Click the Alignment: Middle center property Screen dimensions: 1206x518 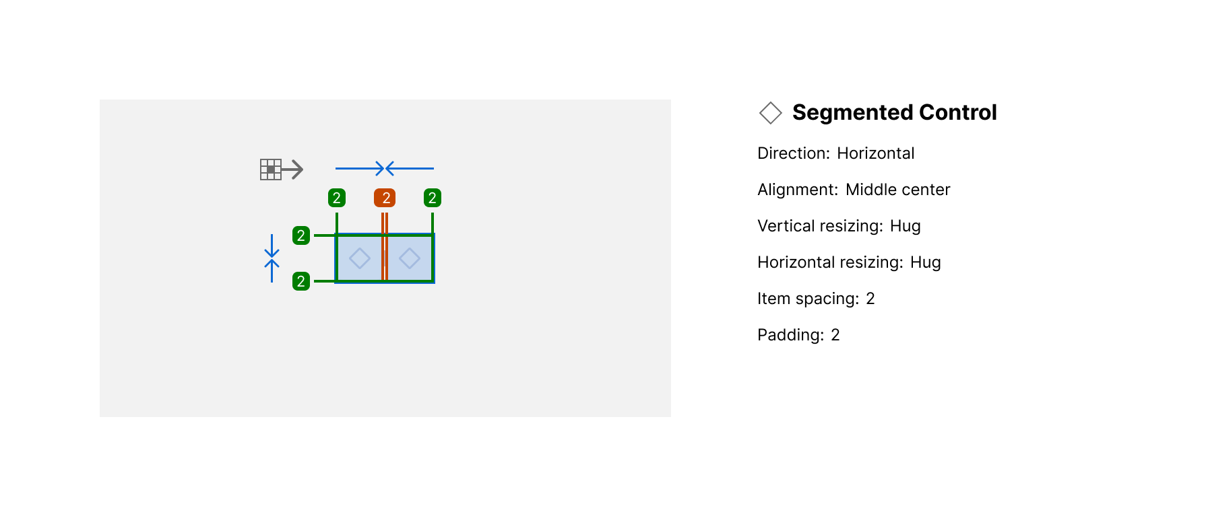click(853, 190)
